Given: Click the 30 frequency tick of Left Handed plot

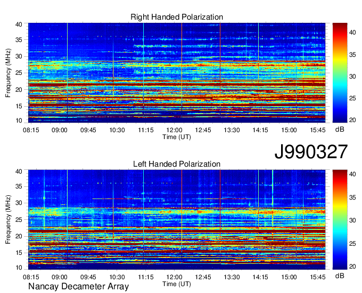Looking at the screenshot, I should coord(19,203).
